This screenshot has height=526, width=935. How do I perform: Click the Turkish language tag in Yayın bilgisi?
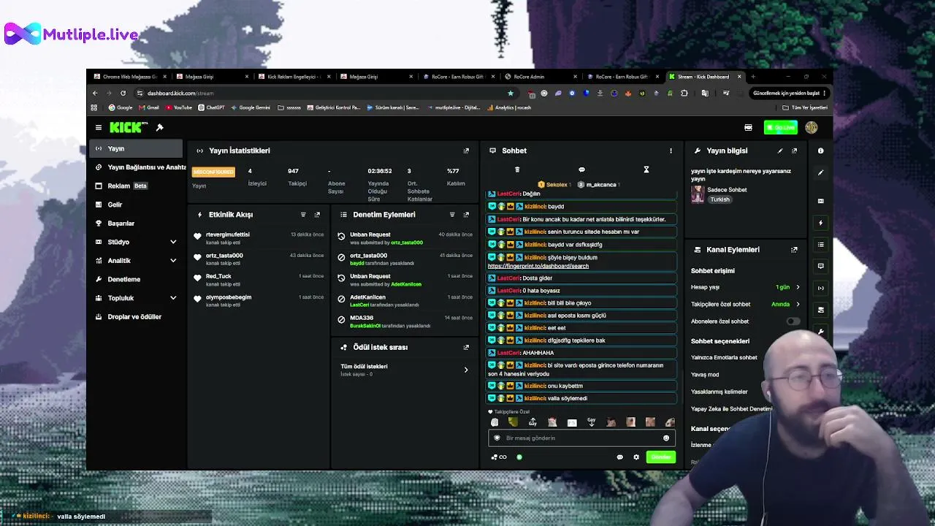(x=720, y=199)
